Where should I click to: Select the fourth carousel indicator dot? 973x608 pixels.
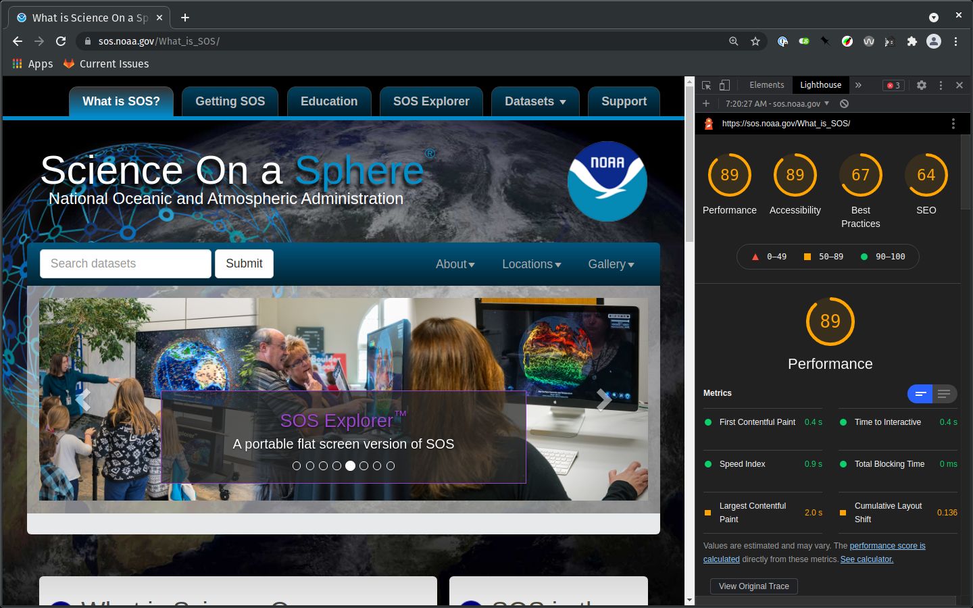[336, 465]
